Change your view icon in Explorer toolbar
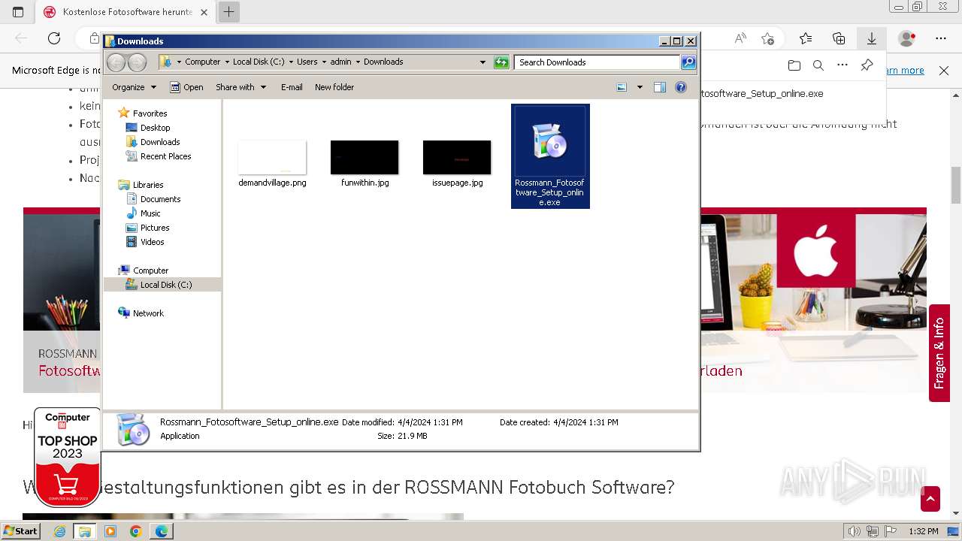The image size is (962, 541). click(x=622, y=87)
